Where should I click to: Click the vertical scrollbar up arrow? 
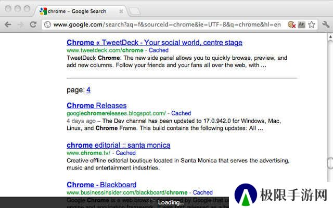(330, 36)
